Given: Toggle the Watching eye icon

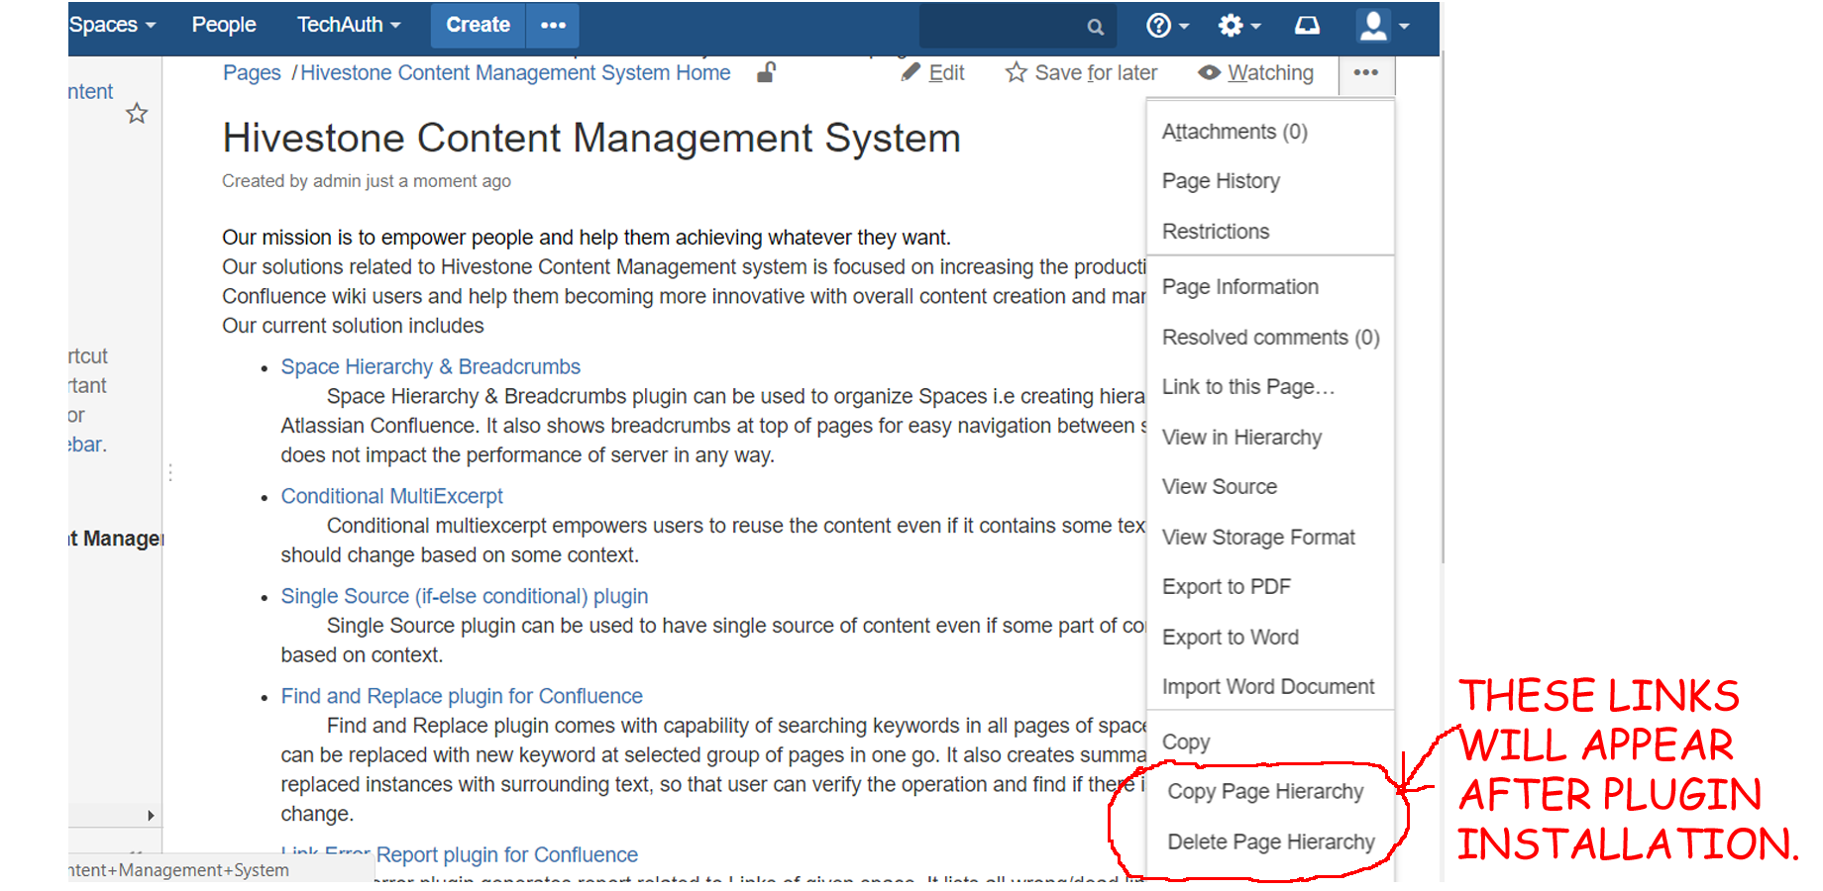Looking at the screenshot, I should pos(1209,72).
